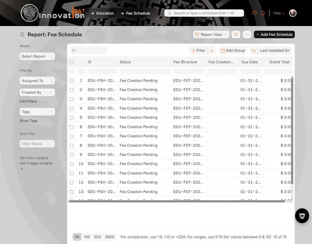Viewport: 312px width, 244px height.
Task: Click the Add Group button
Action: (233, 51)
